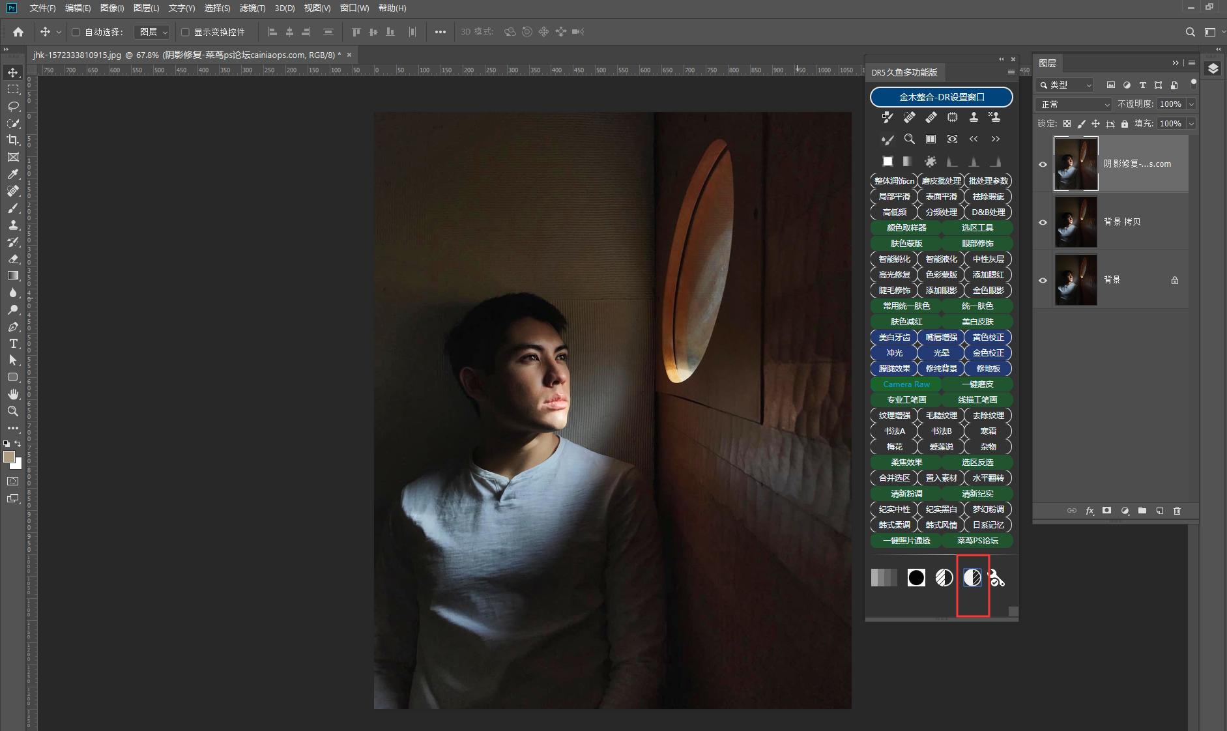Viewport: 1227px width, 731px height.
Task: Activate the Hand tool
Action: point(13,394)
